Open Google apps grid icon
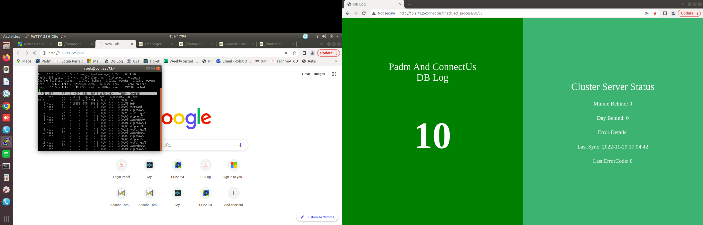Viewport: 703px width, 225px height. (x=333, y=74)
